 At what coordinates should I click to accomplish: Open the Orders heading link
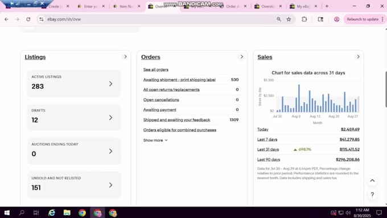pyautogui.click(x=151, y=57)
